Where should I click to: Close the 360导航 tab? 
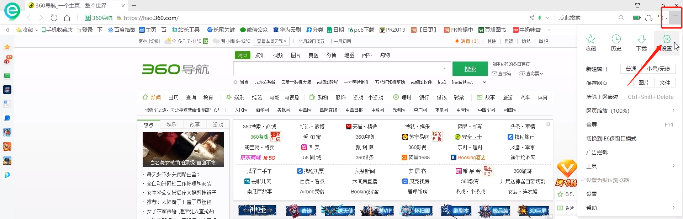click(123, 6)
